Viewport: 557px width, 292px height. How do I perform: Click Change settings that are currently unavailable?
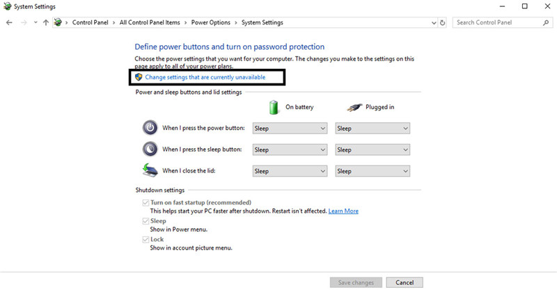pyautogui.click(x=205, y=77)
